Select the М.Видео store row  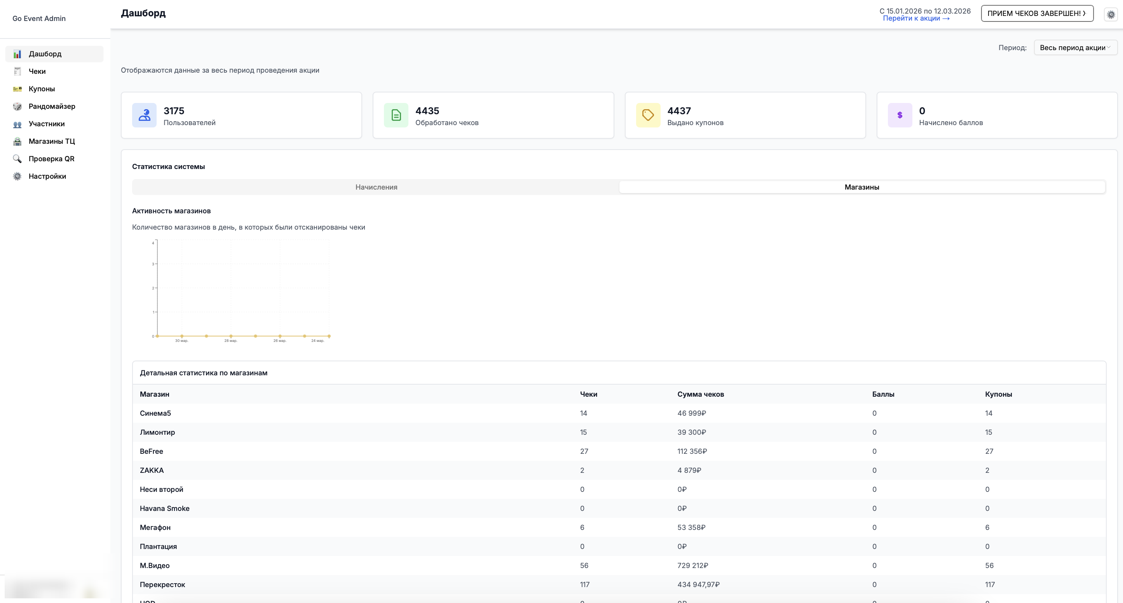tap(619, 565)
